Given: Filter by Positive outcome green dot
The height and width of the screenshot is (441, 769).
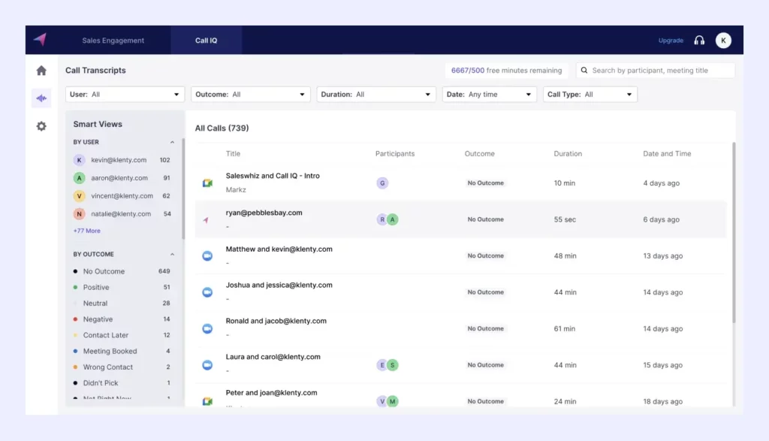Looking at the screenshot, I should pos(76,288).
